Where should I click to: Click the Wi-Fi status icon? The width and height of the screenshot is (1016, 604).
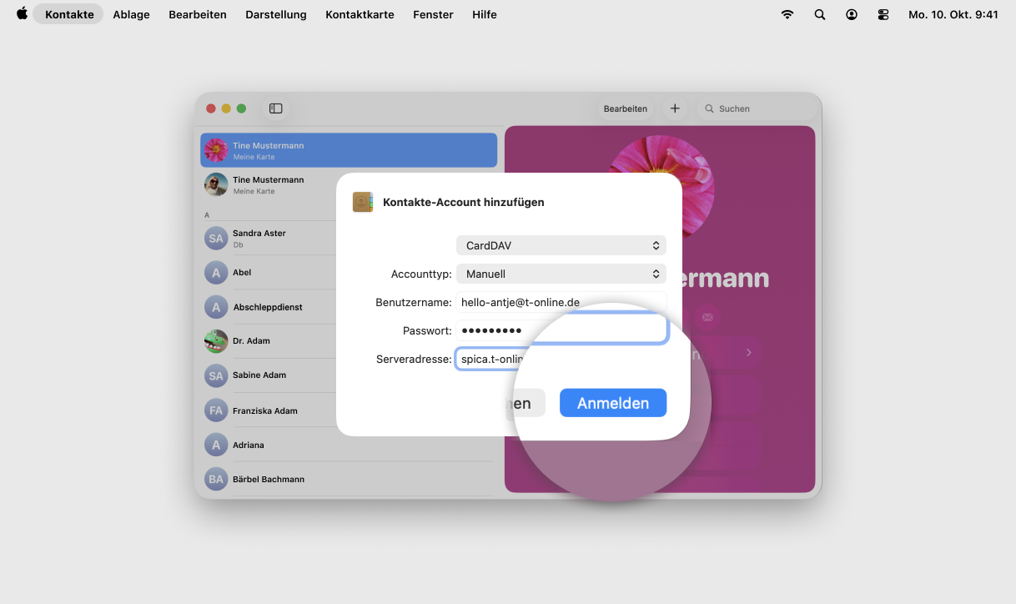787,14
